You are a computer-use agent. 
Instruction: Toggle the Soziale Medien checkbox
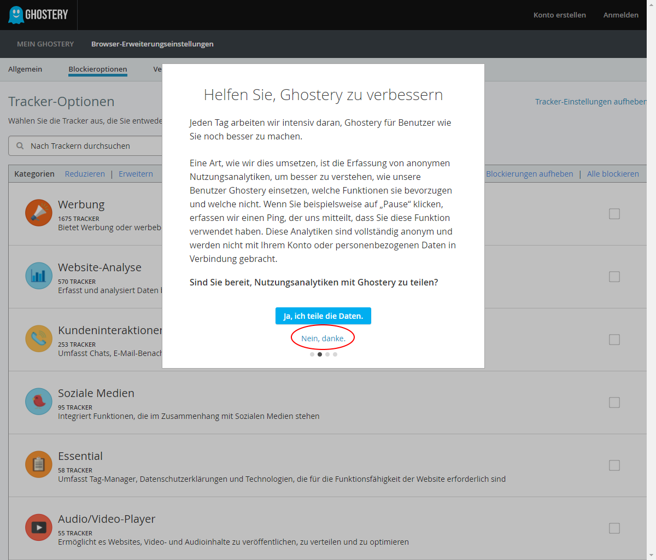tap(614, 402)
